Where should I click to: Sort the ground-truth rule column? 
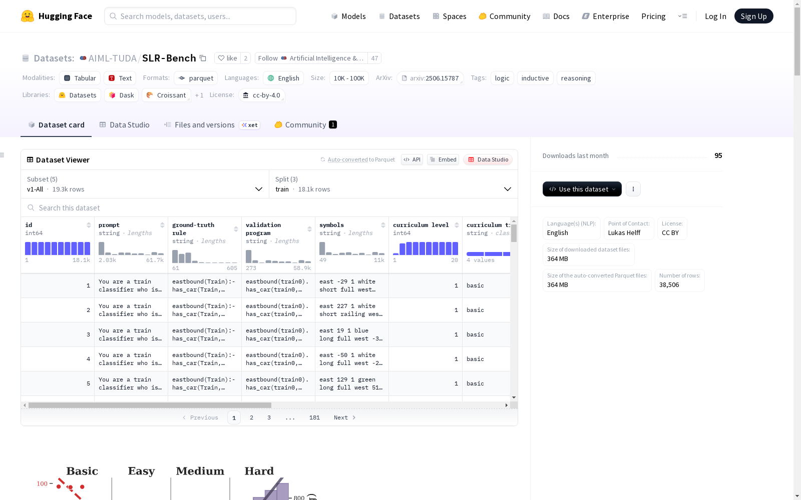[x=236, y=229]
